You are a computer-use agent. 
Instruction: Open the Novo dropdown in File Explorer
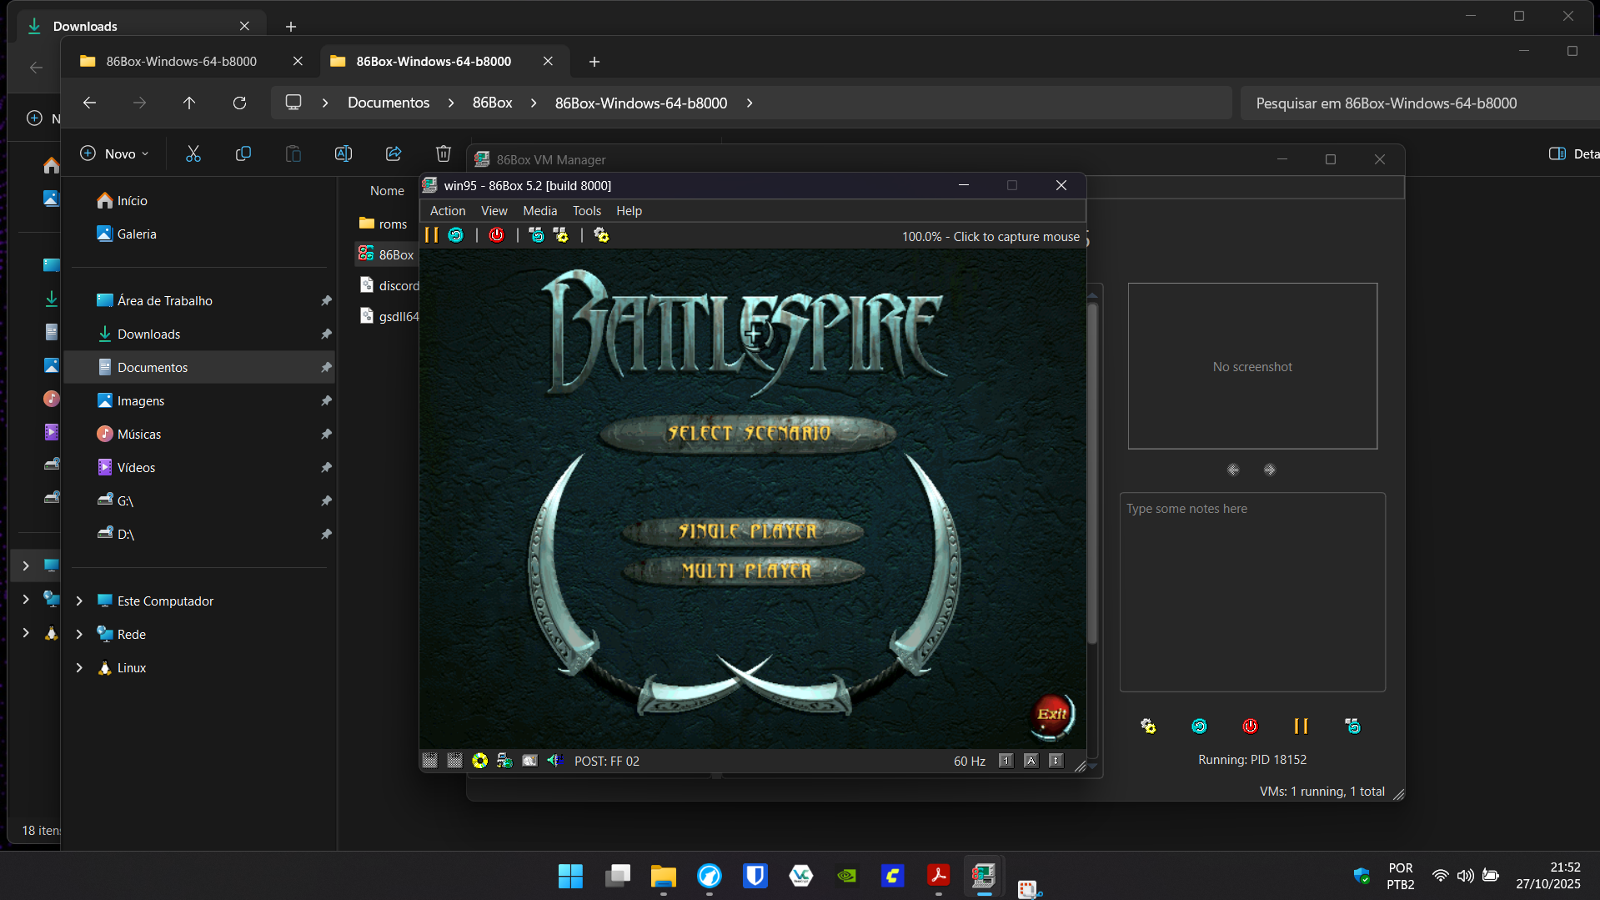point(114,153)
